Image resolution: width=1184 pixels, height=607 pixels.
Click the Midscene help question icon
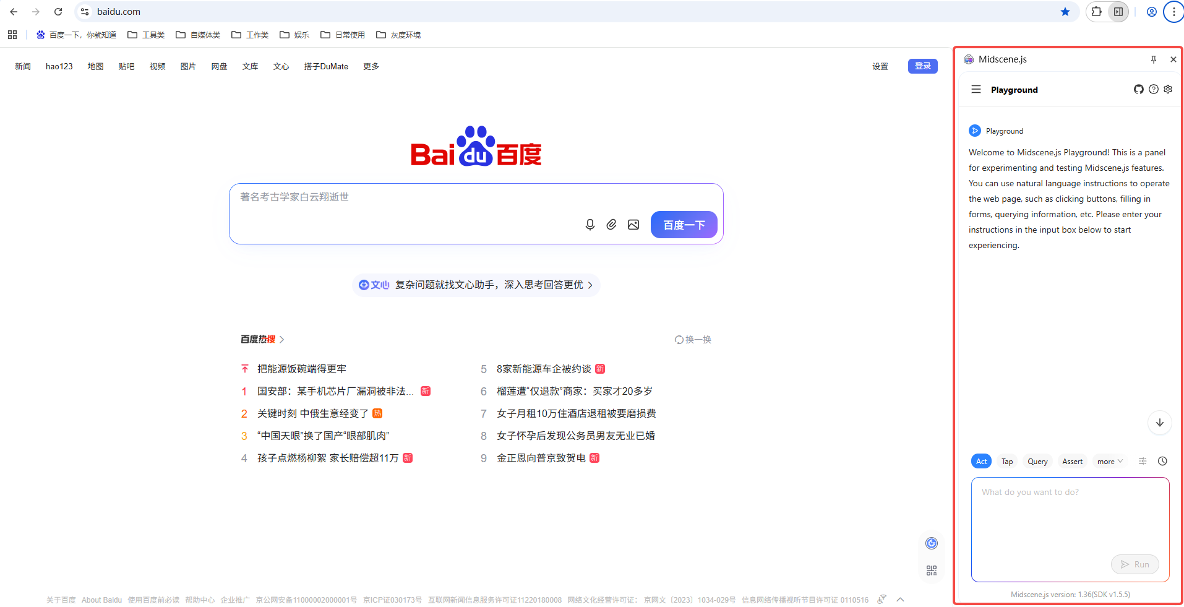tap(1154, 89)
